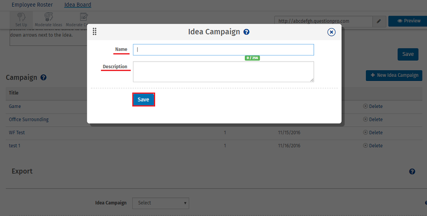Image resolution: width=427 pixels, height=216 pixels.
Task: Switch to the Idea Board tab
Action: click(x=77, y=5)
